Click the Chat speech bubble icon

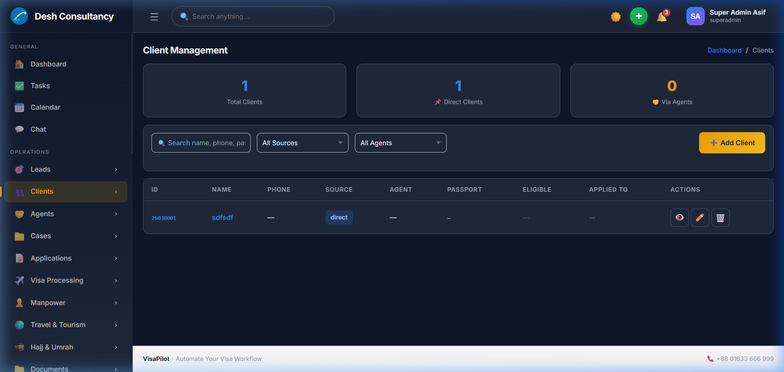pyautogui.click(x=19, y=129)
